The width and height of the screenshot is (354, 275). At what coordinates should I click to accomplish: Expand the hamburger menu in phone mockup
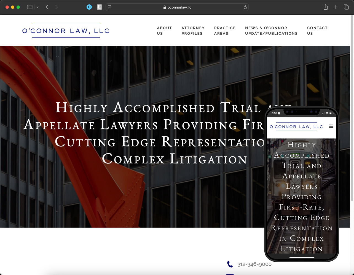[x=331, y=126]
